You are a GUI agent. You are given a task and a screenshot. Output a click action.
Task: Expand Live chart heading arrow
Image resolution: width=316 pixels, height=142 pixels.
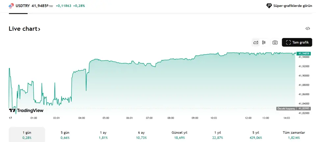(x=39, y=29)
